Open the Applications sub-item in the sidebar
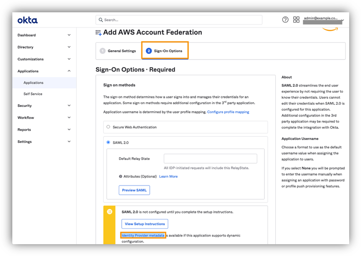Image resolution: width=361 pixels, height=256 pixels. click(x=45, y=83)
